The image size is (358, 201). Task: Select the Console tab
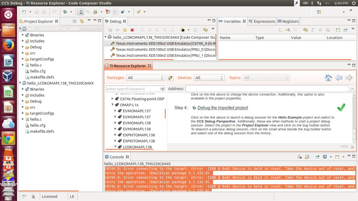[117, 157]
